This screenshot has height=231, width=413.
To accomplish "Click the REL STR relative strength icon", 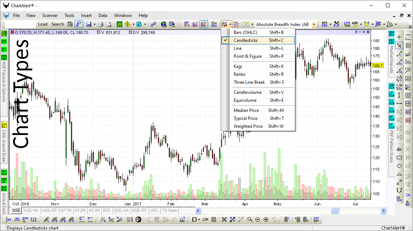I will [70, 24].
